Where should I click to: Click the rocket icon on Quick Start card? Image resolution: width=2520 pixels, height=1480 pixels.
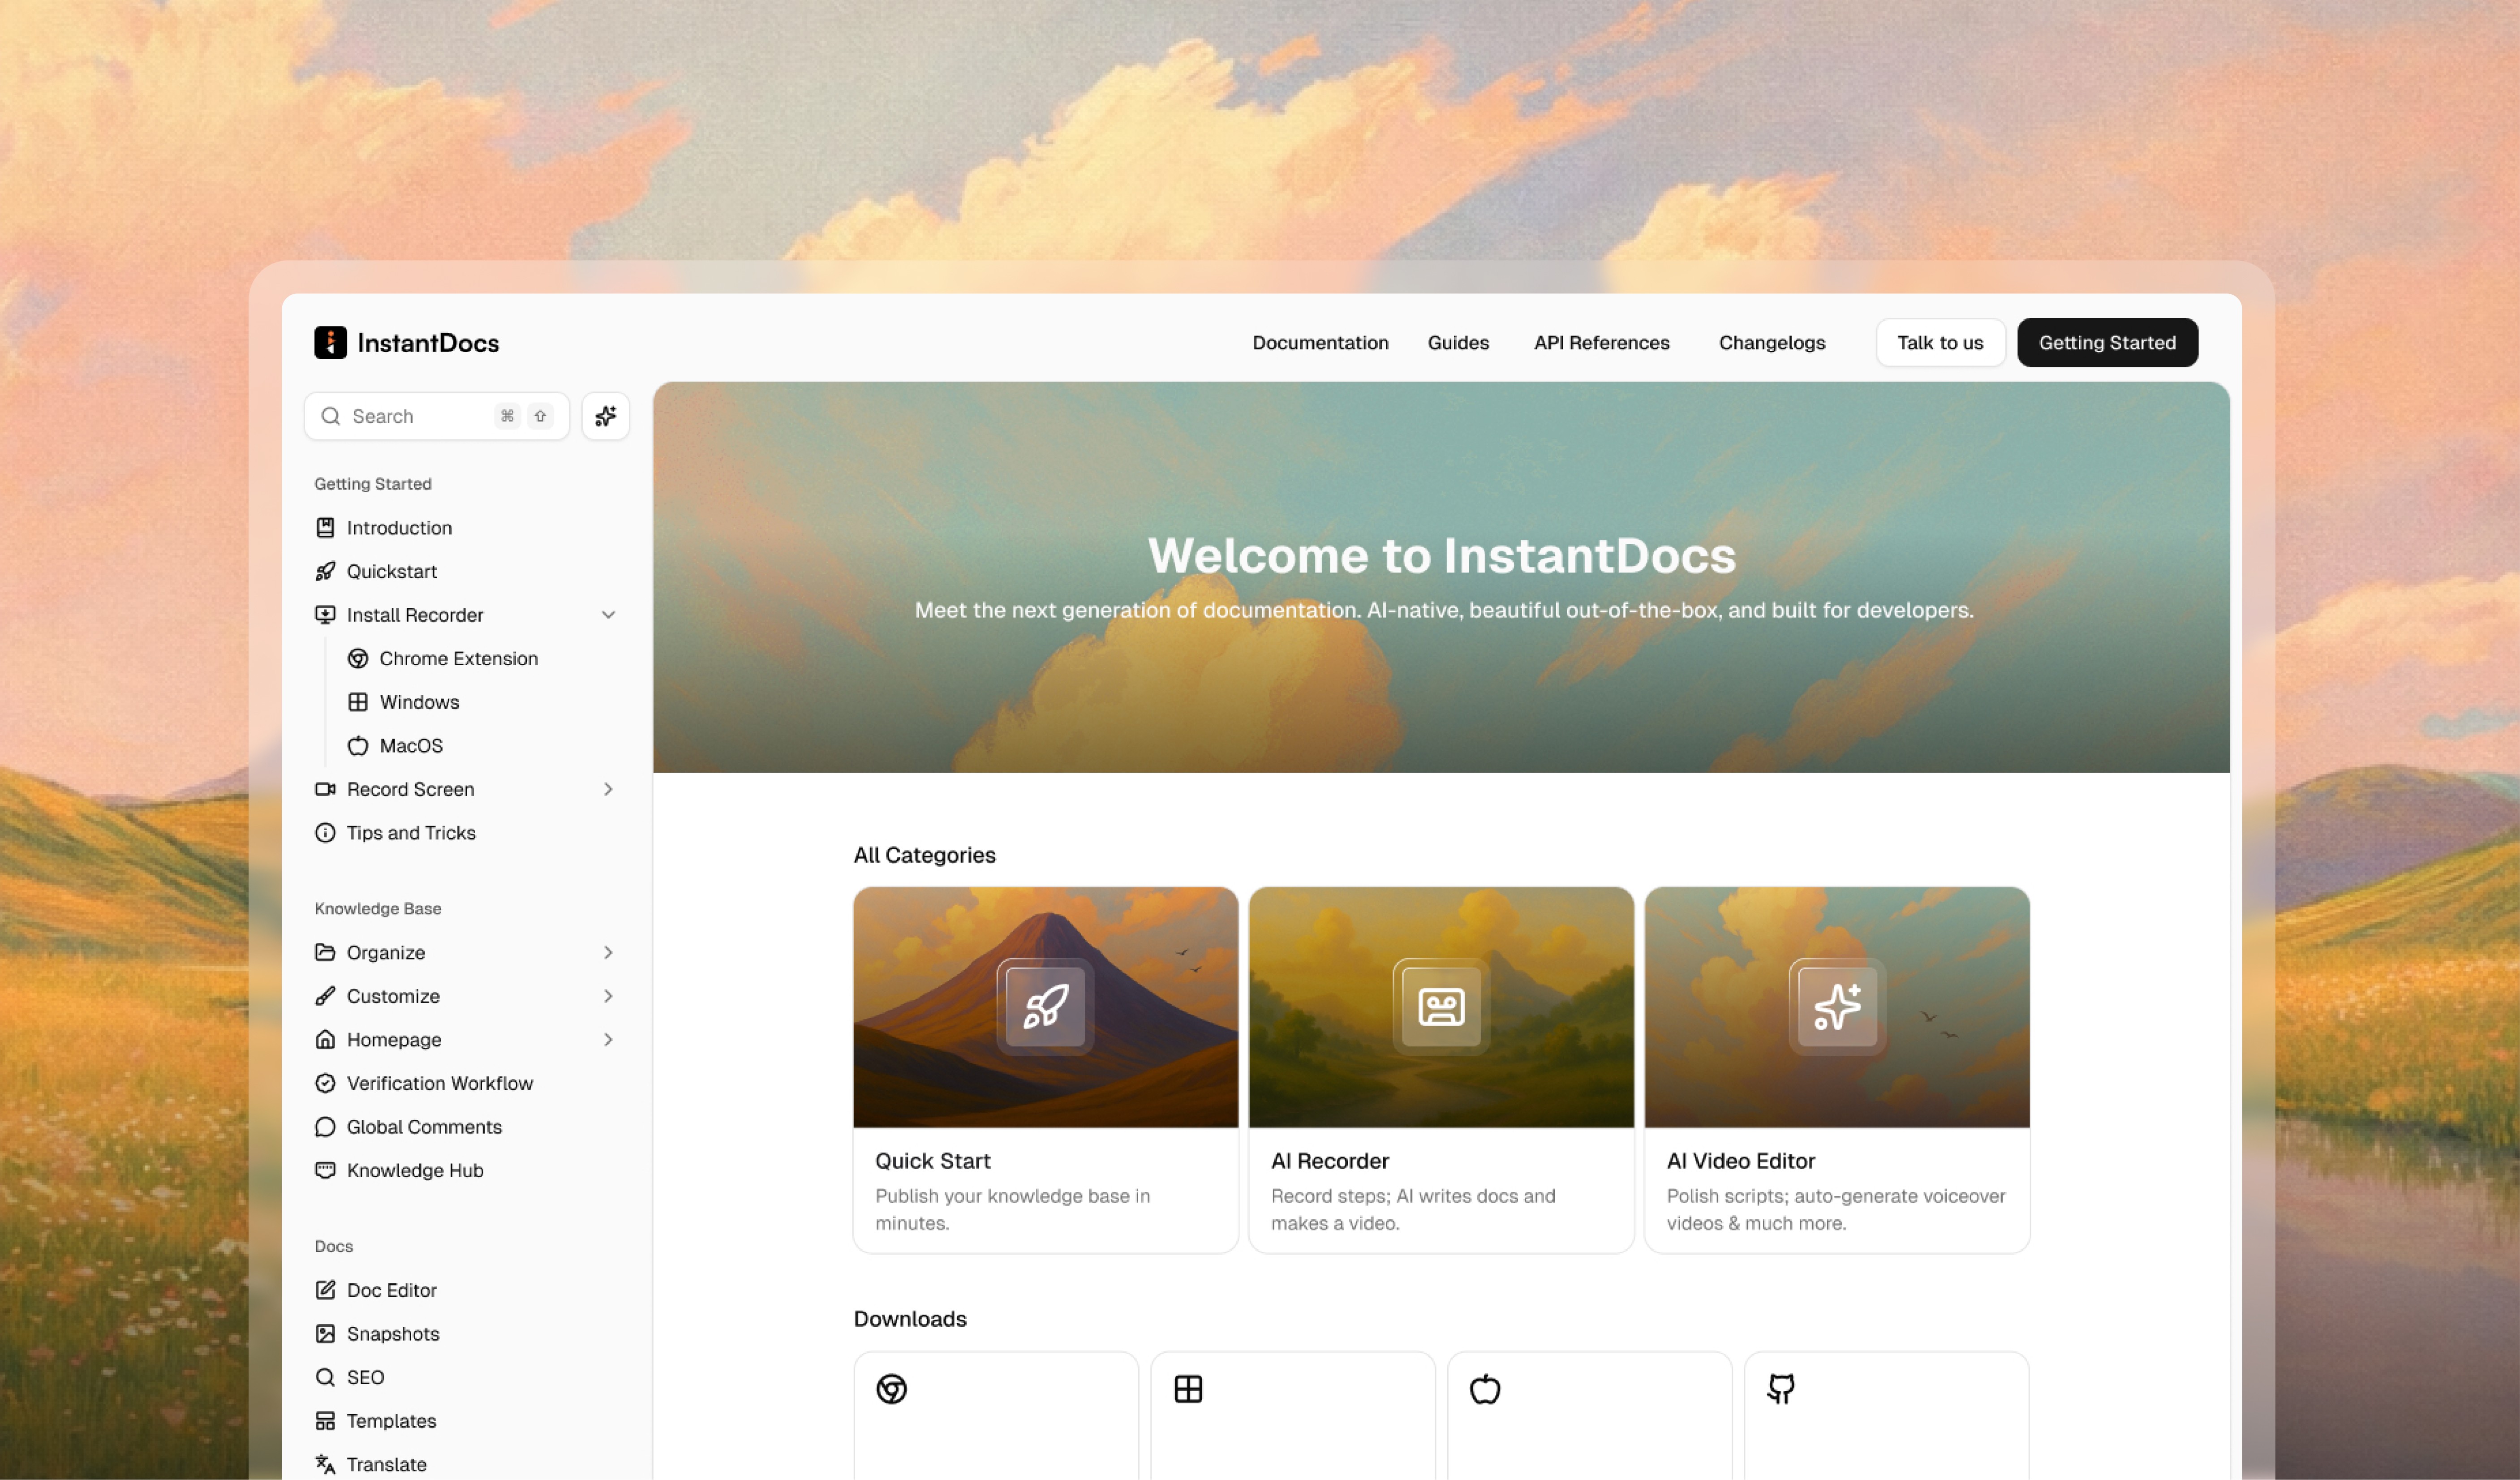[x=1045, y=1007]
